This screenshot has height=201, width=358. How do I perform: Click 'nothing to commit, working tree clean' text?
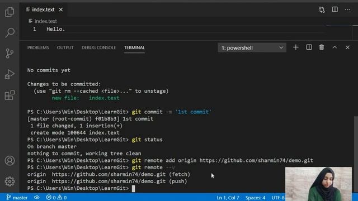84,154
